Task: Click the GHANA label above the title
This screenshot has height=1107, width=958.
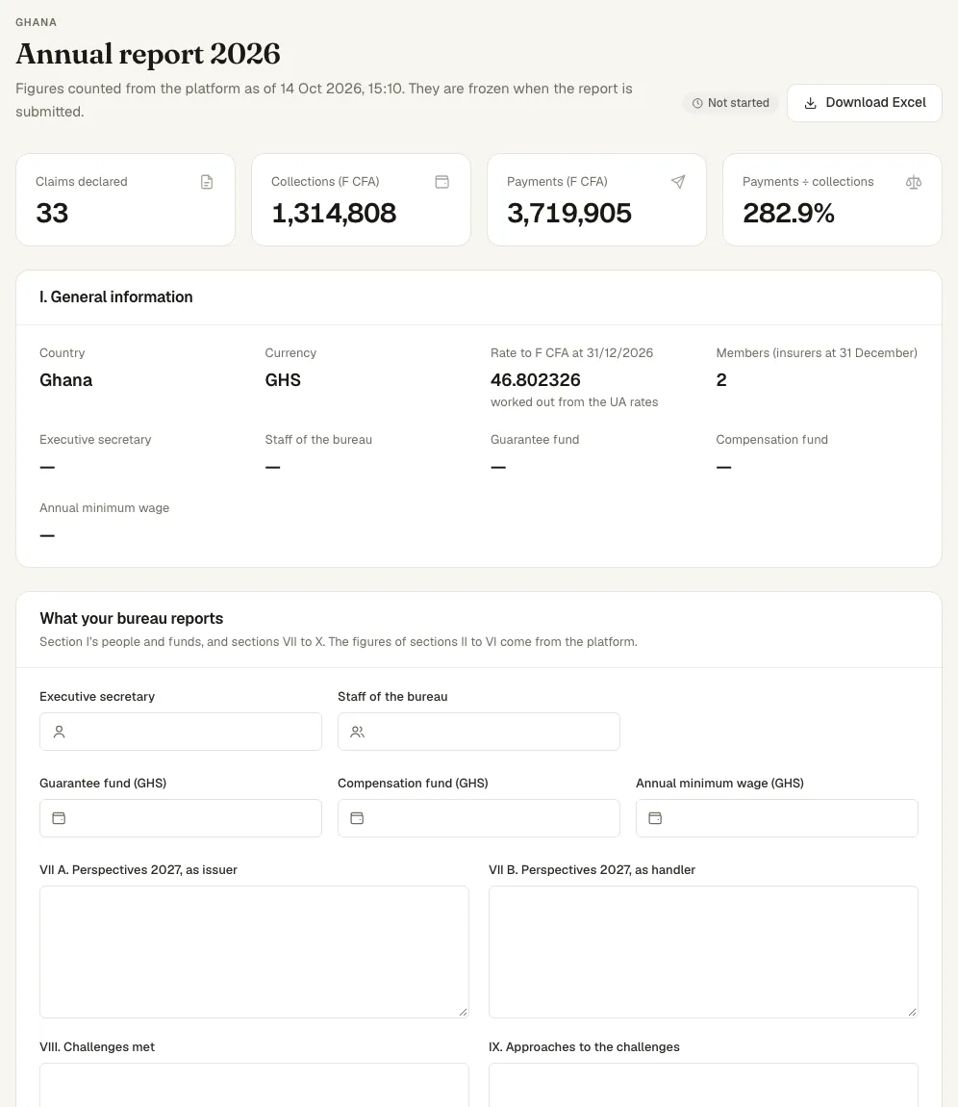Action: (x=36, y=22)
